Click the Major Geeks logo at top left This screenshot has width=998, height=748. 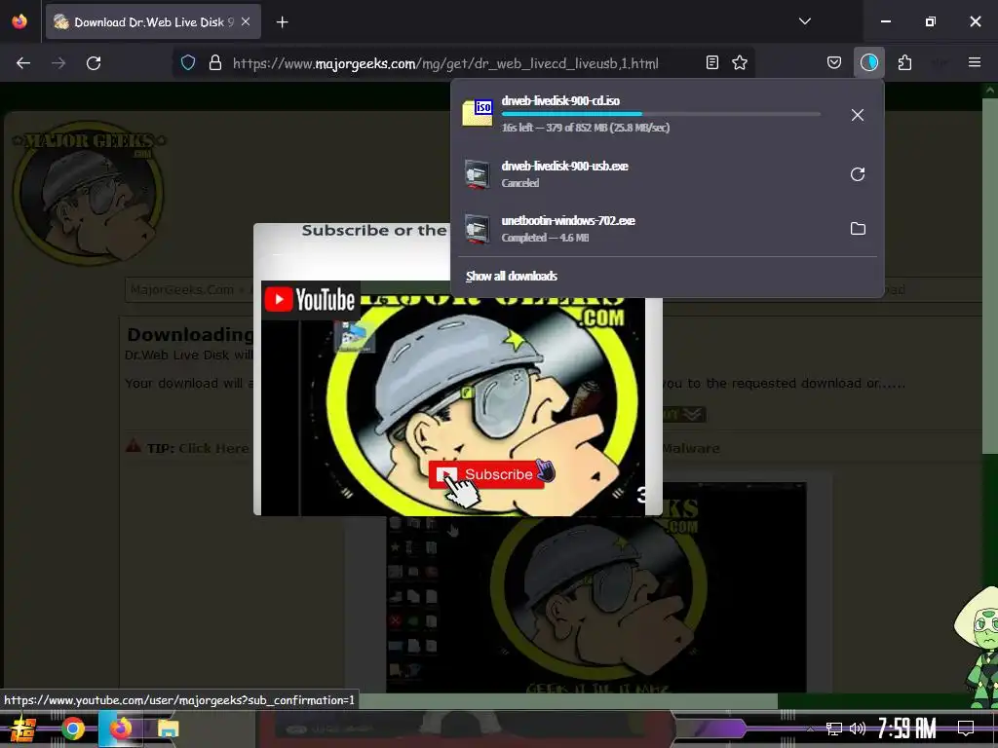[x=89, y=192]
